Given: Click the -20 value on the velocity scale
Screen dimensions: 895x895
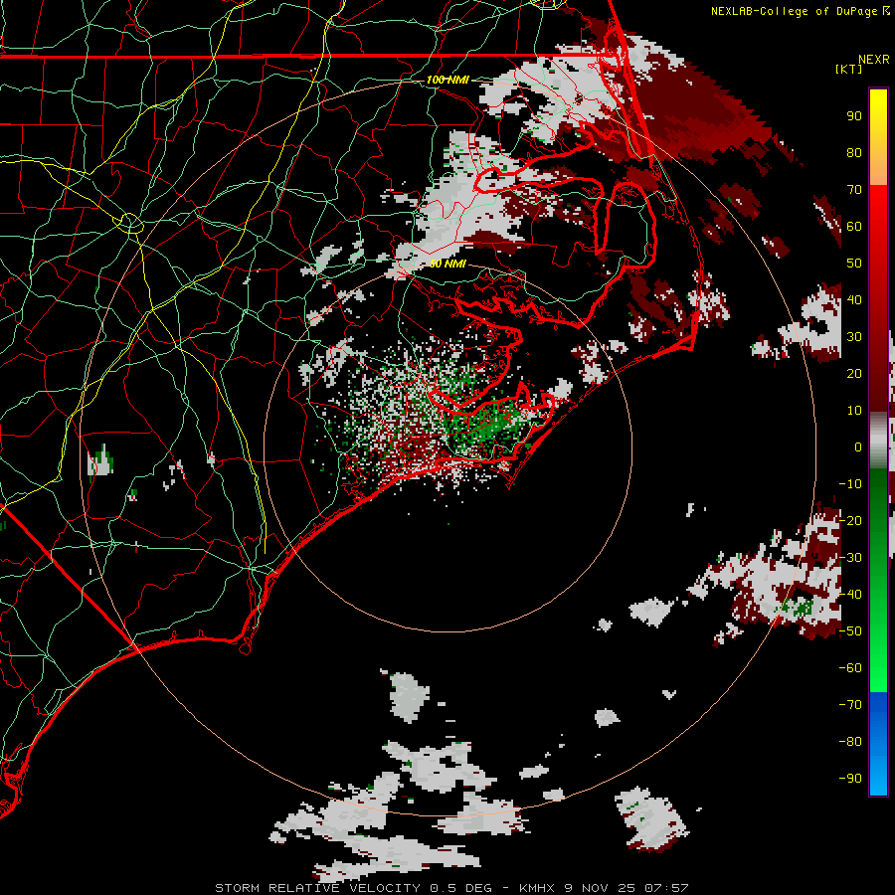Looking at the screenshot, I should click(x=850, y=520).
